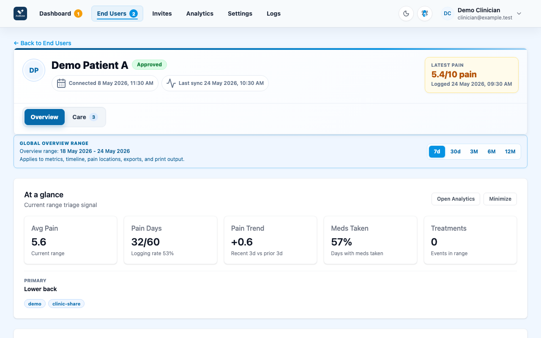541x338 pixels.
Task: Switch to the Care tab
Action: coord(85,117)
